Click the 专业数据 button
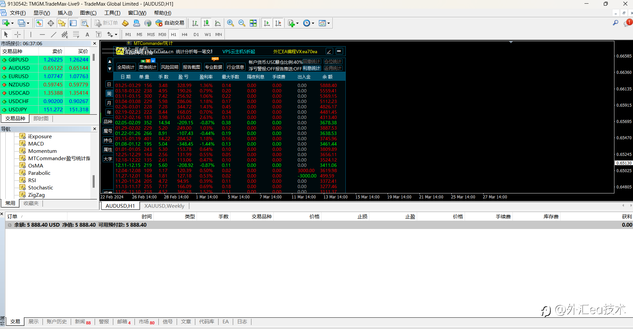Image resolution: width=633 pixels, height=329 pixels. click(x=214, y=67)
